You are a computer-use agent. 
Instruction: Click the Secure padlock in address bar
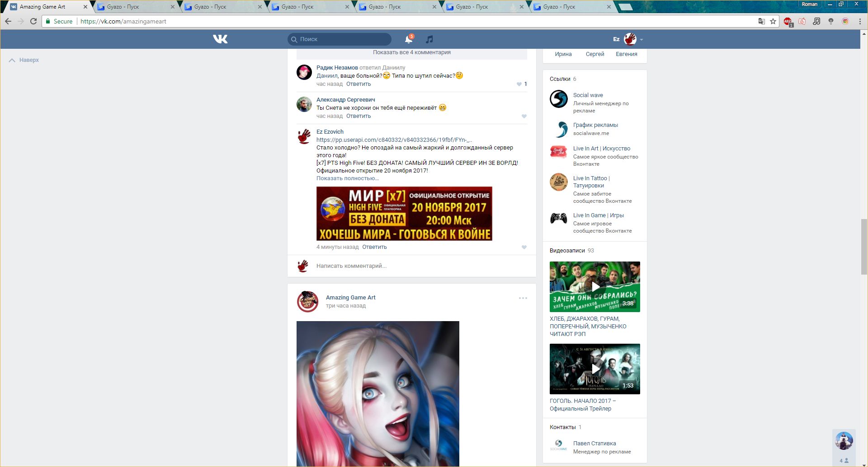[x=48, y=21]
